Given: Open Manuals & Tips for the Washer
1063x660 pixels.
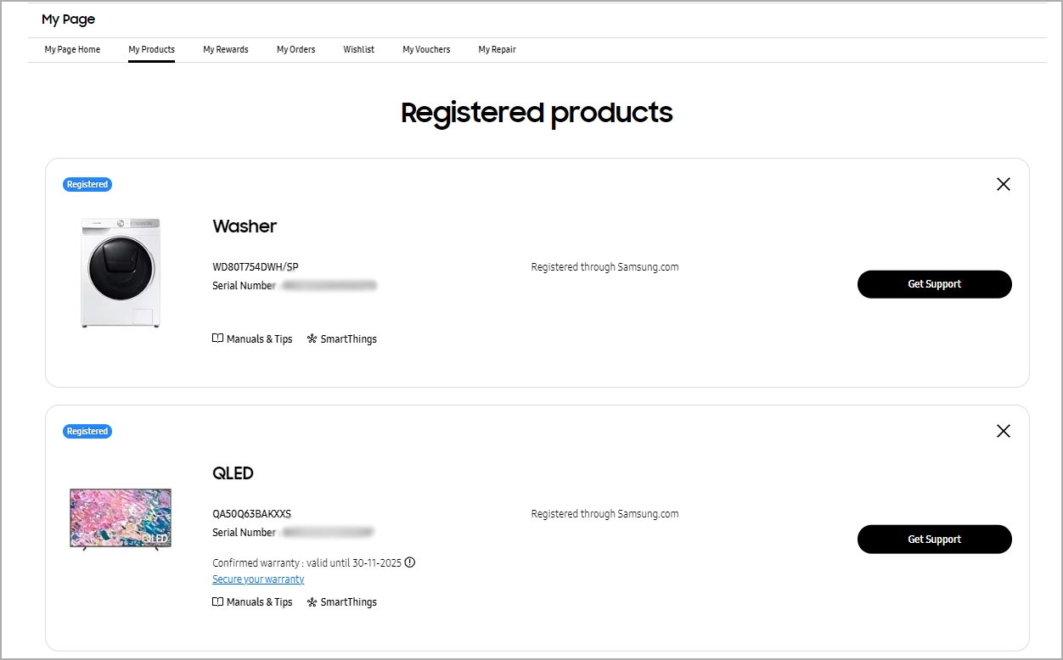Looking at the screenshot, I should point(252,338).
